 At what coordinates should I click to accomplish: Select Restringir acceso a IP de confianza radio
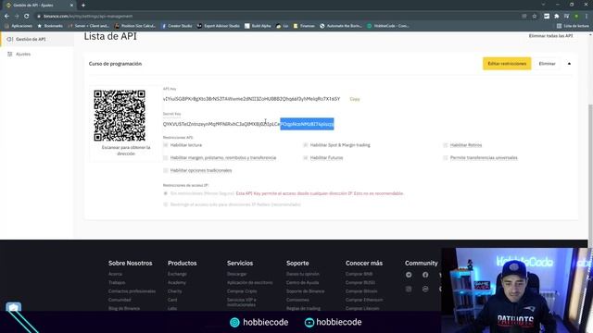point(166,204)
